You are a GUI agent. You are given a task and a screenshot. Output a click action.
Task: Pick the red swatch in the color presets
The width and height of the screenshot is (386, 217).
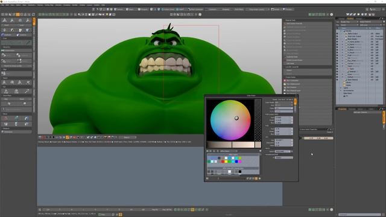223,162
